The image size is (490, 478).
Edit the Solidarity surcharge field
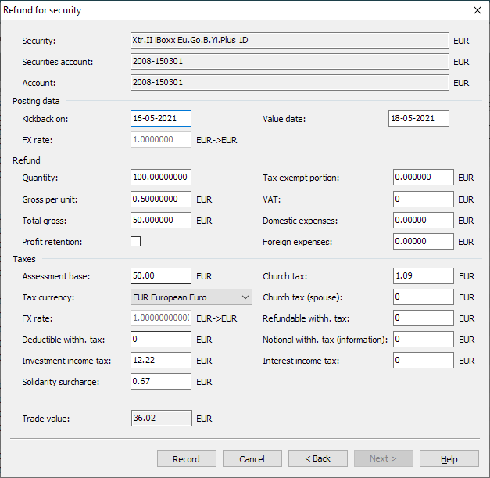[x=161, y=382]
